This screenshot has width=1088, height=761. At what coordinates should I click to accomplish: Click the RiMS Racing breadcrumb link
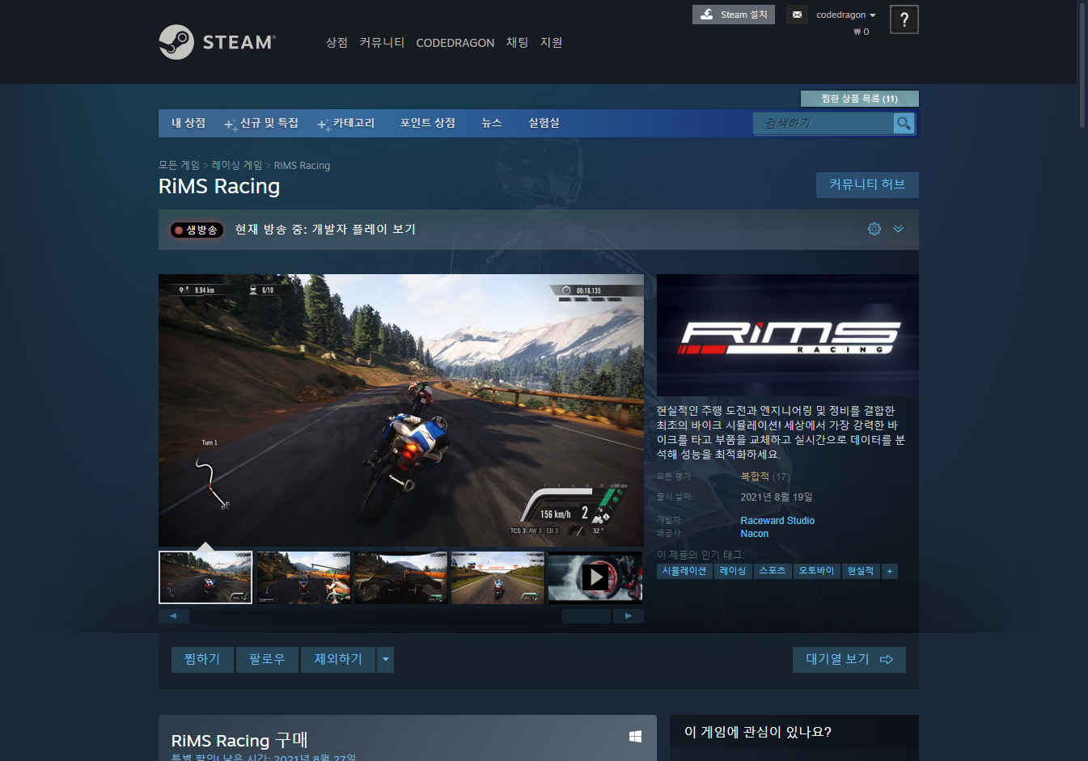pyautogui.click(x=302, y=165)
